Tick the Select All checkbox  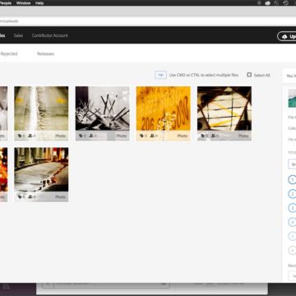pyautogui.click(x=249, y=75)
